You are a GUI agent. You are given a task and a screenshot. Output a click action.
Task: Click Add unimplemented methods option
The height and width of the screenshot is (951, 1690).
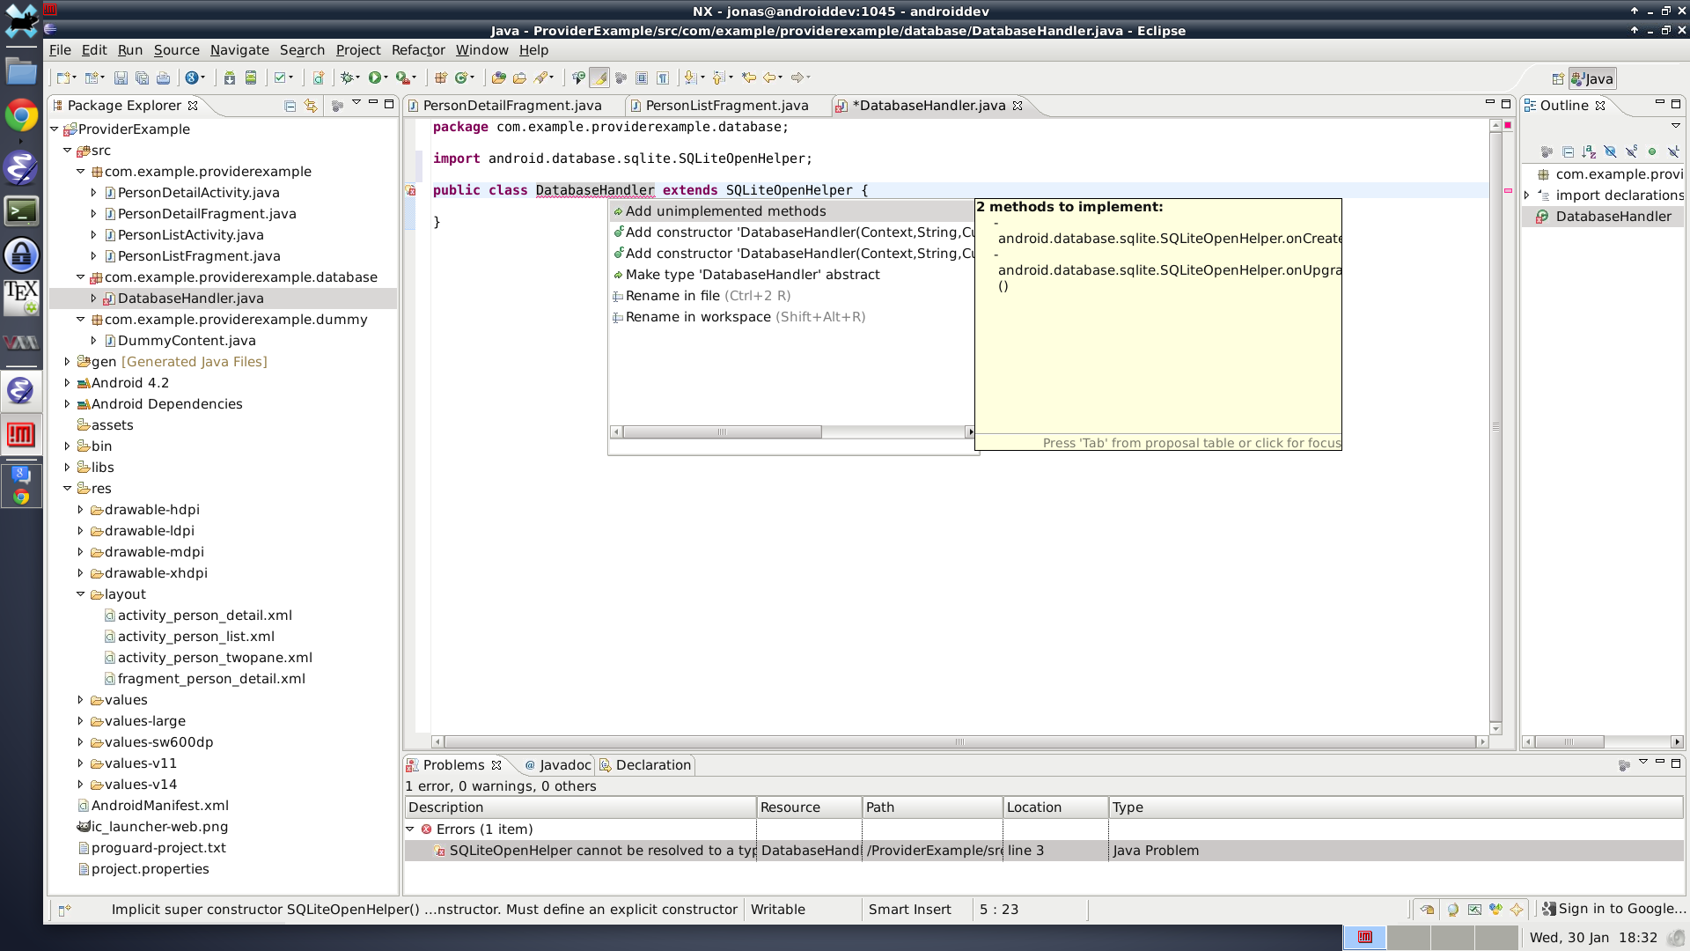[725, 210]
